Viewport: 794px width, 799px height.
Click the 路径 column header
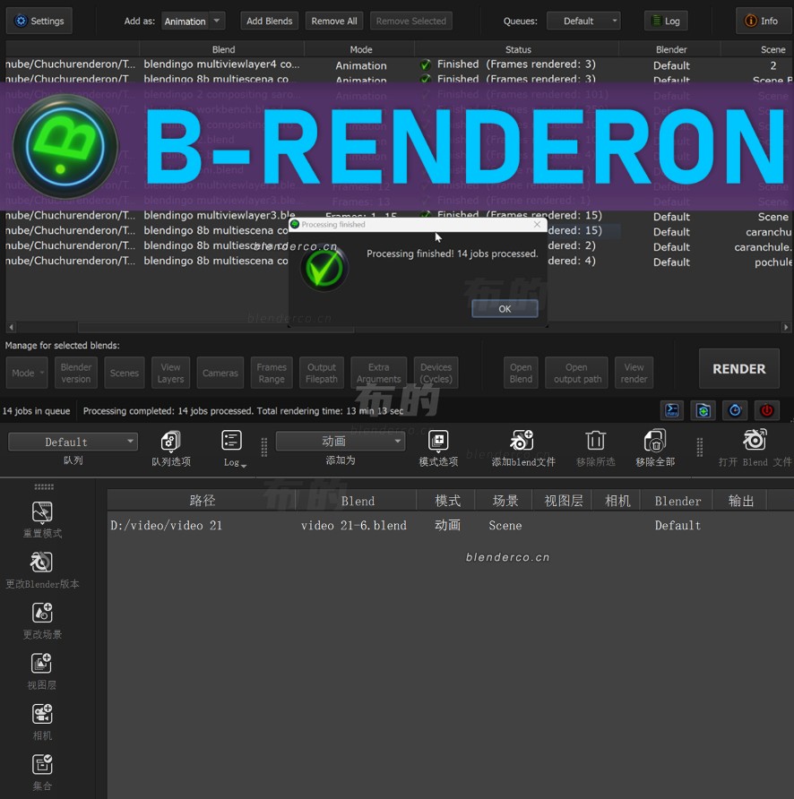pos(202,501)
